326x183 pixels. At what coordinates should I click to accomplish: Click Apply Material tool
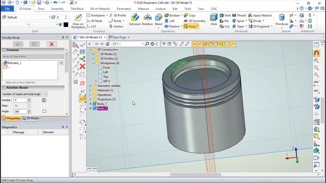(x=260, y=15)
